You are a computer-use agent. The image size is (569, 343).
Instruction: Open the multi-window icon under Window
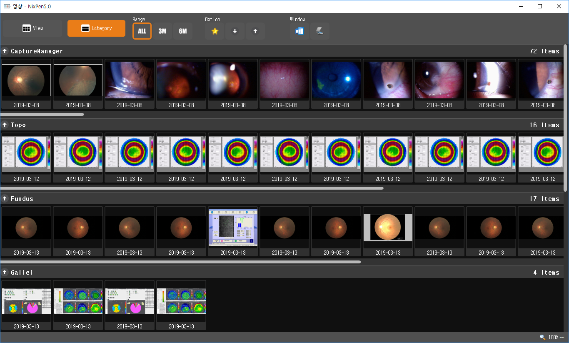pyautogui.click(x=299, y=31)
